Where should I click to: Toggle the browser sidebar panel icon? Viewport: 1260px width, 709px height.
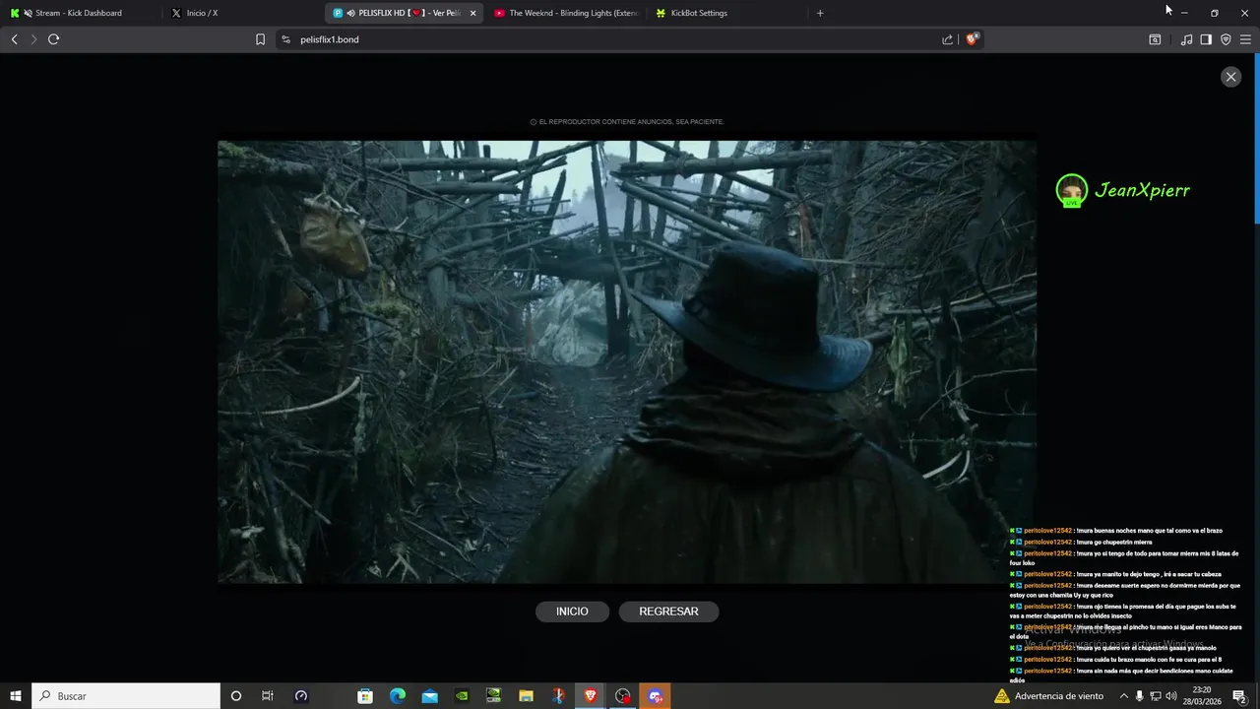click(1206, 39)
